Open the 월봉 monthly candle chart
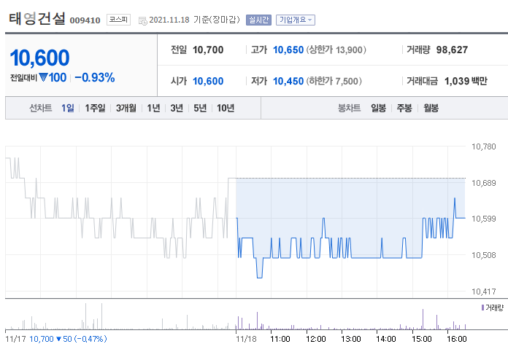This screenshot has width=508, height=352. tap(431, 108)
